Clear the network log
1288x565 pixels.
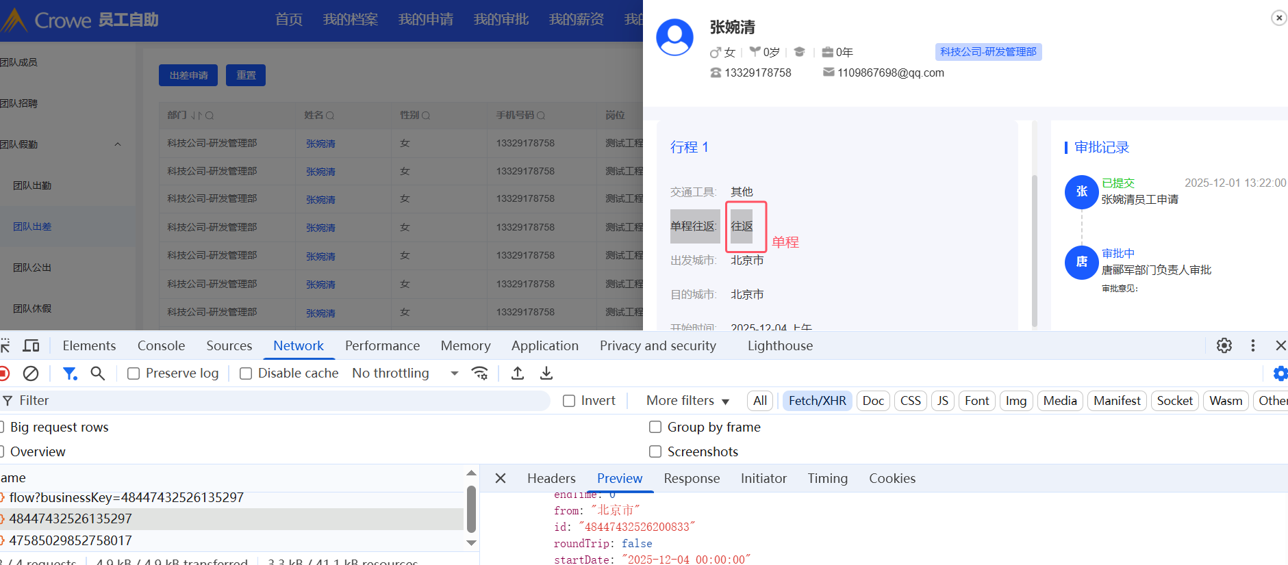(x=31, y=373)
